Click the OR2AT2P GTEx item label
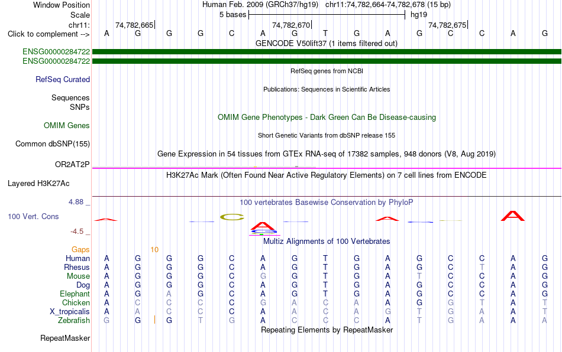This screenshot has width=562, height=352. (72, 164)
